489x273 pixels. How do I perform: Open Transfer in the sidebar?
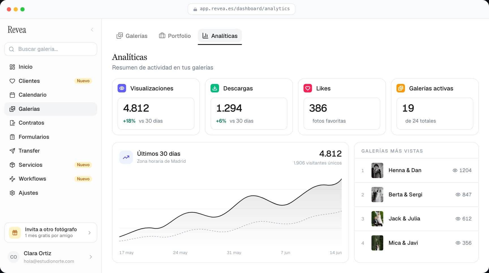coord(51,151)
